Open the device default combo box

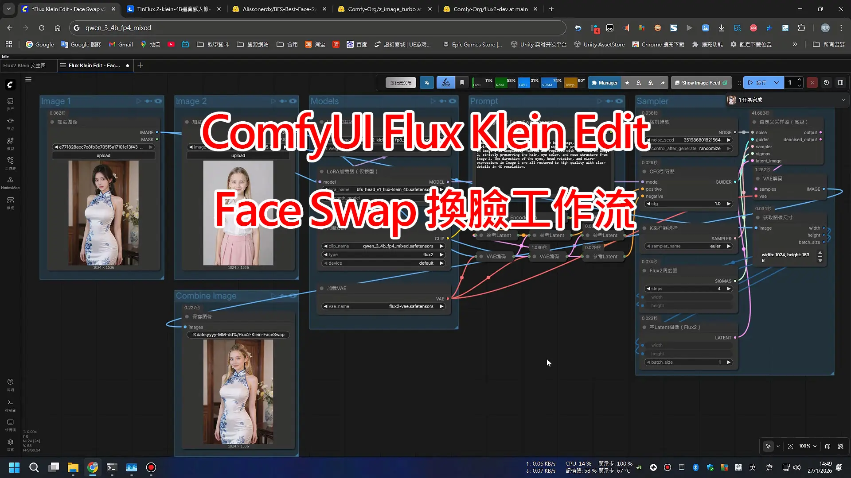(384, 263)
